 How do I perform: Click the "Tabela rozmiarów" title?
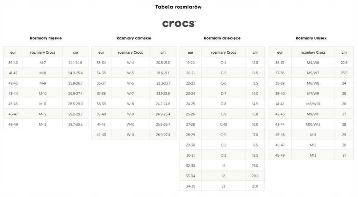[x=179, y=7]
